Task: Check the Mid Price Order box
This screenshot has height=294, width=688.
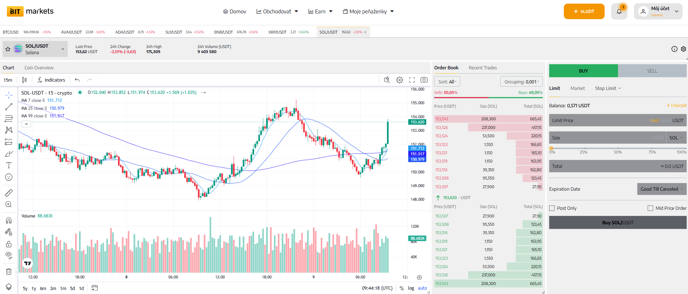Action: [x=650, y=208]
